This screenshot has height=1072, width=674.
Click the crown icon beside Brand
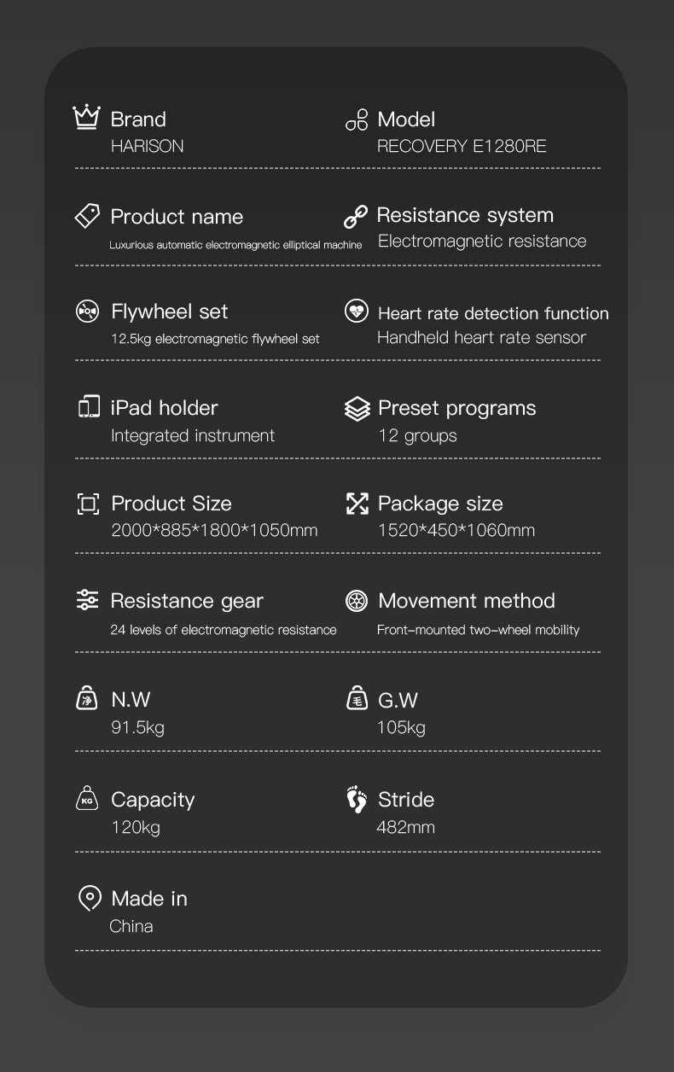[x=87, y=118]
